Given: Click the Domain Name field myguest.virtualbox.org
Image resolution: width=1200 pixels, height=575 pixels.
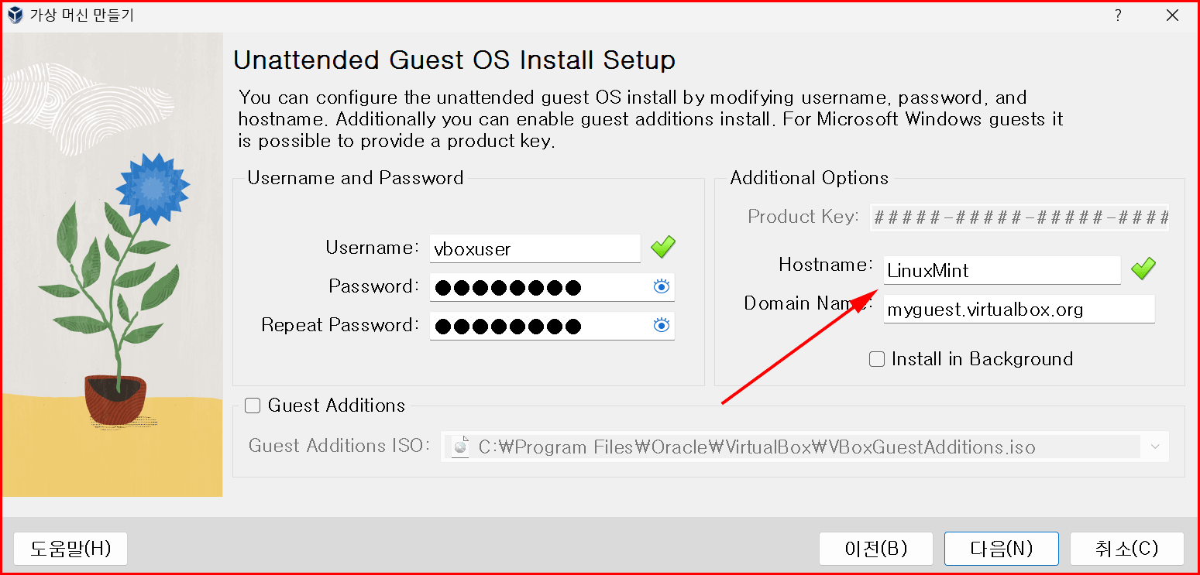Looking at the screenshot, I should [x=1019, y=310].
